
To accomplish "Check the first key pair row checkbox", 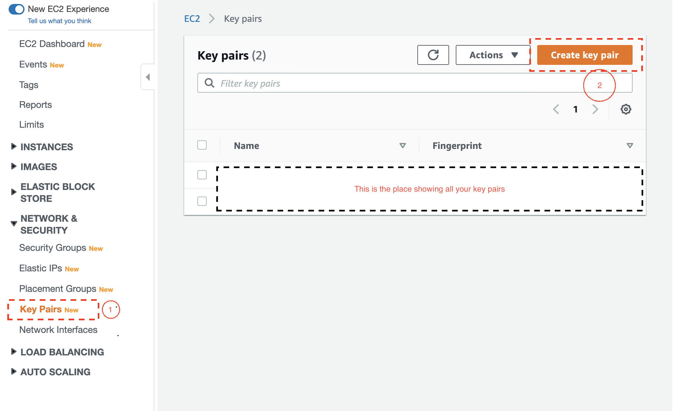I will pos(202,174).
